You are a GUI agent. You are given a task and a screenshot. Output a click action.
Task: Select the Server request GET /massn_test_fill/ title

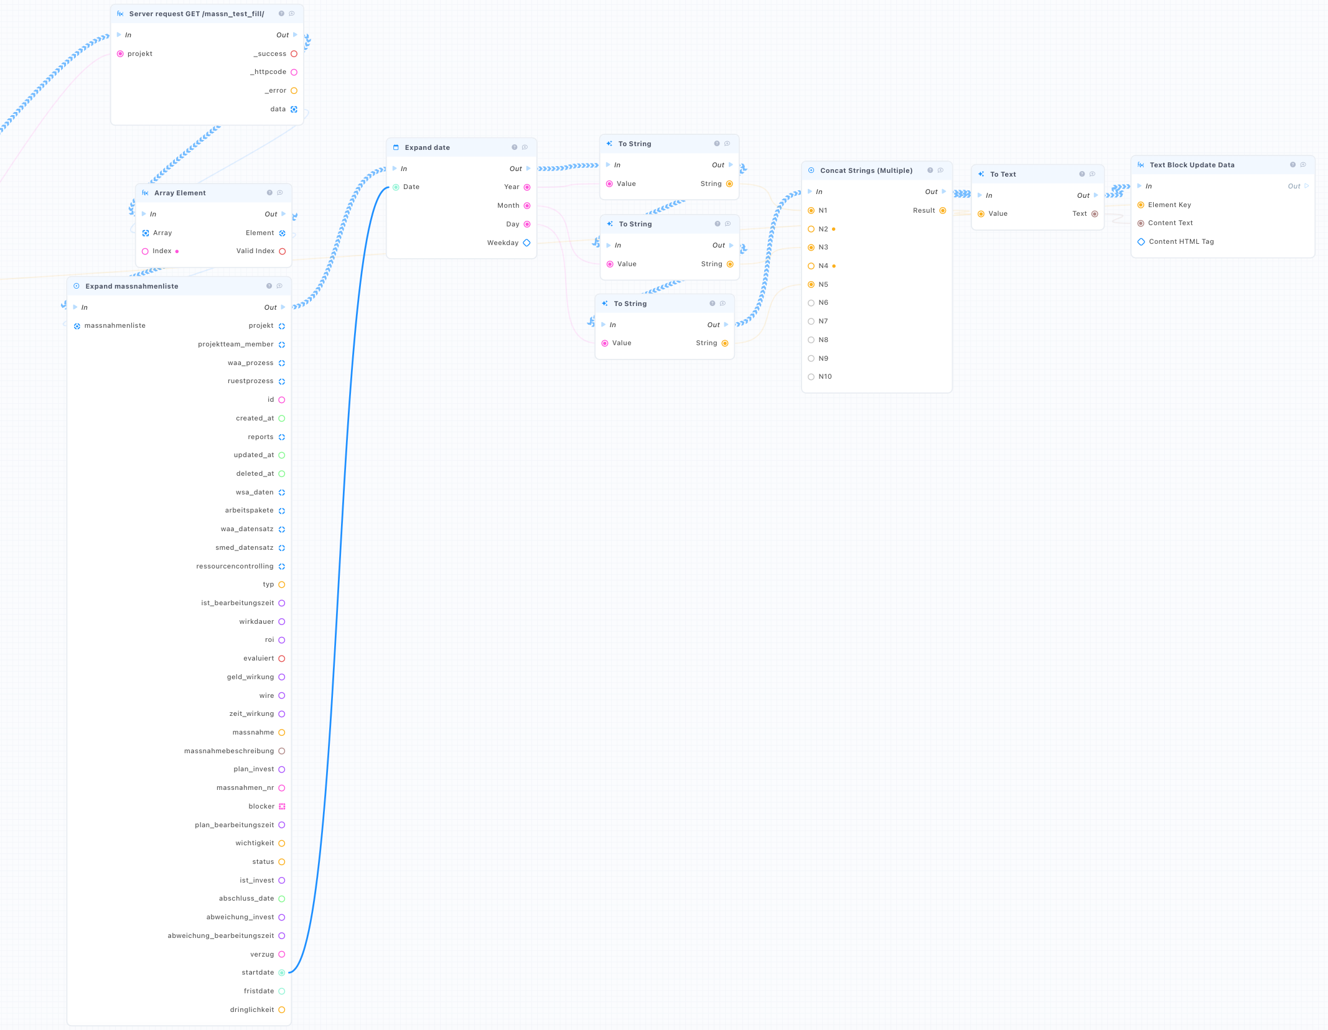tap(197, 14)
